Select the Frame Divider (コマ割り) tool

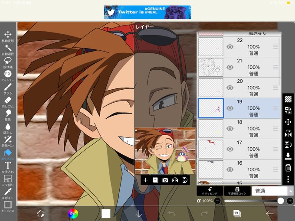click(x=8, y=181)
